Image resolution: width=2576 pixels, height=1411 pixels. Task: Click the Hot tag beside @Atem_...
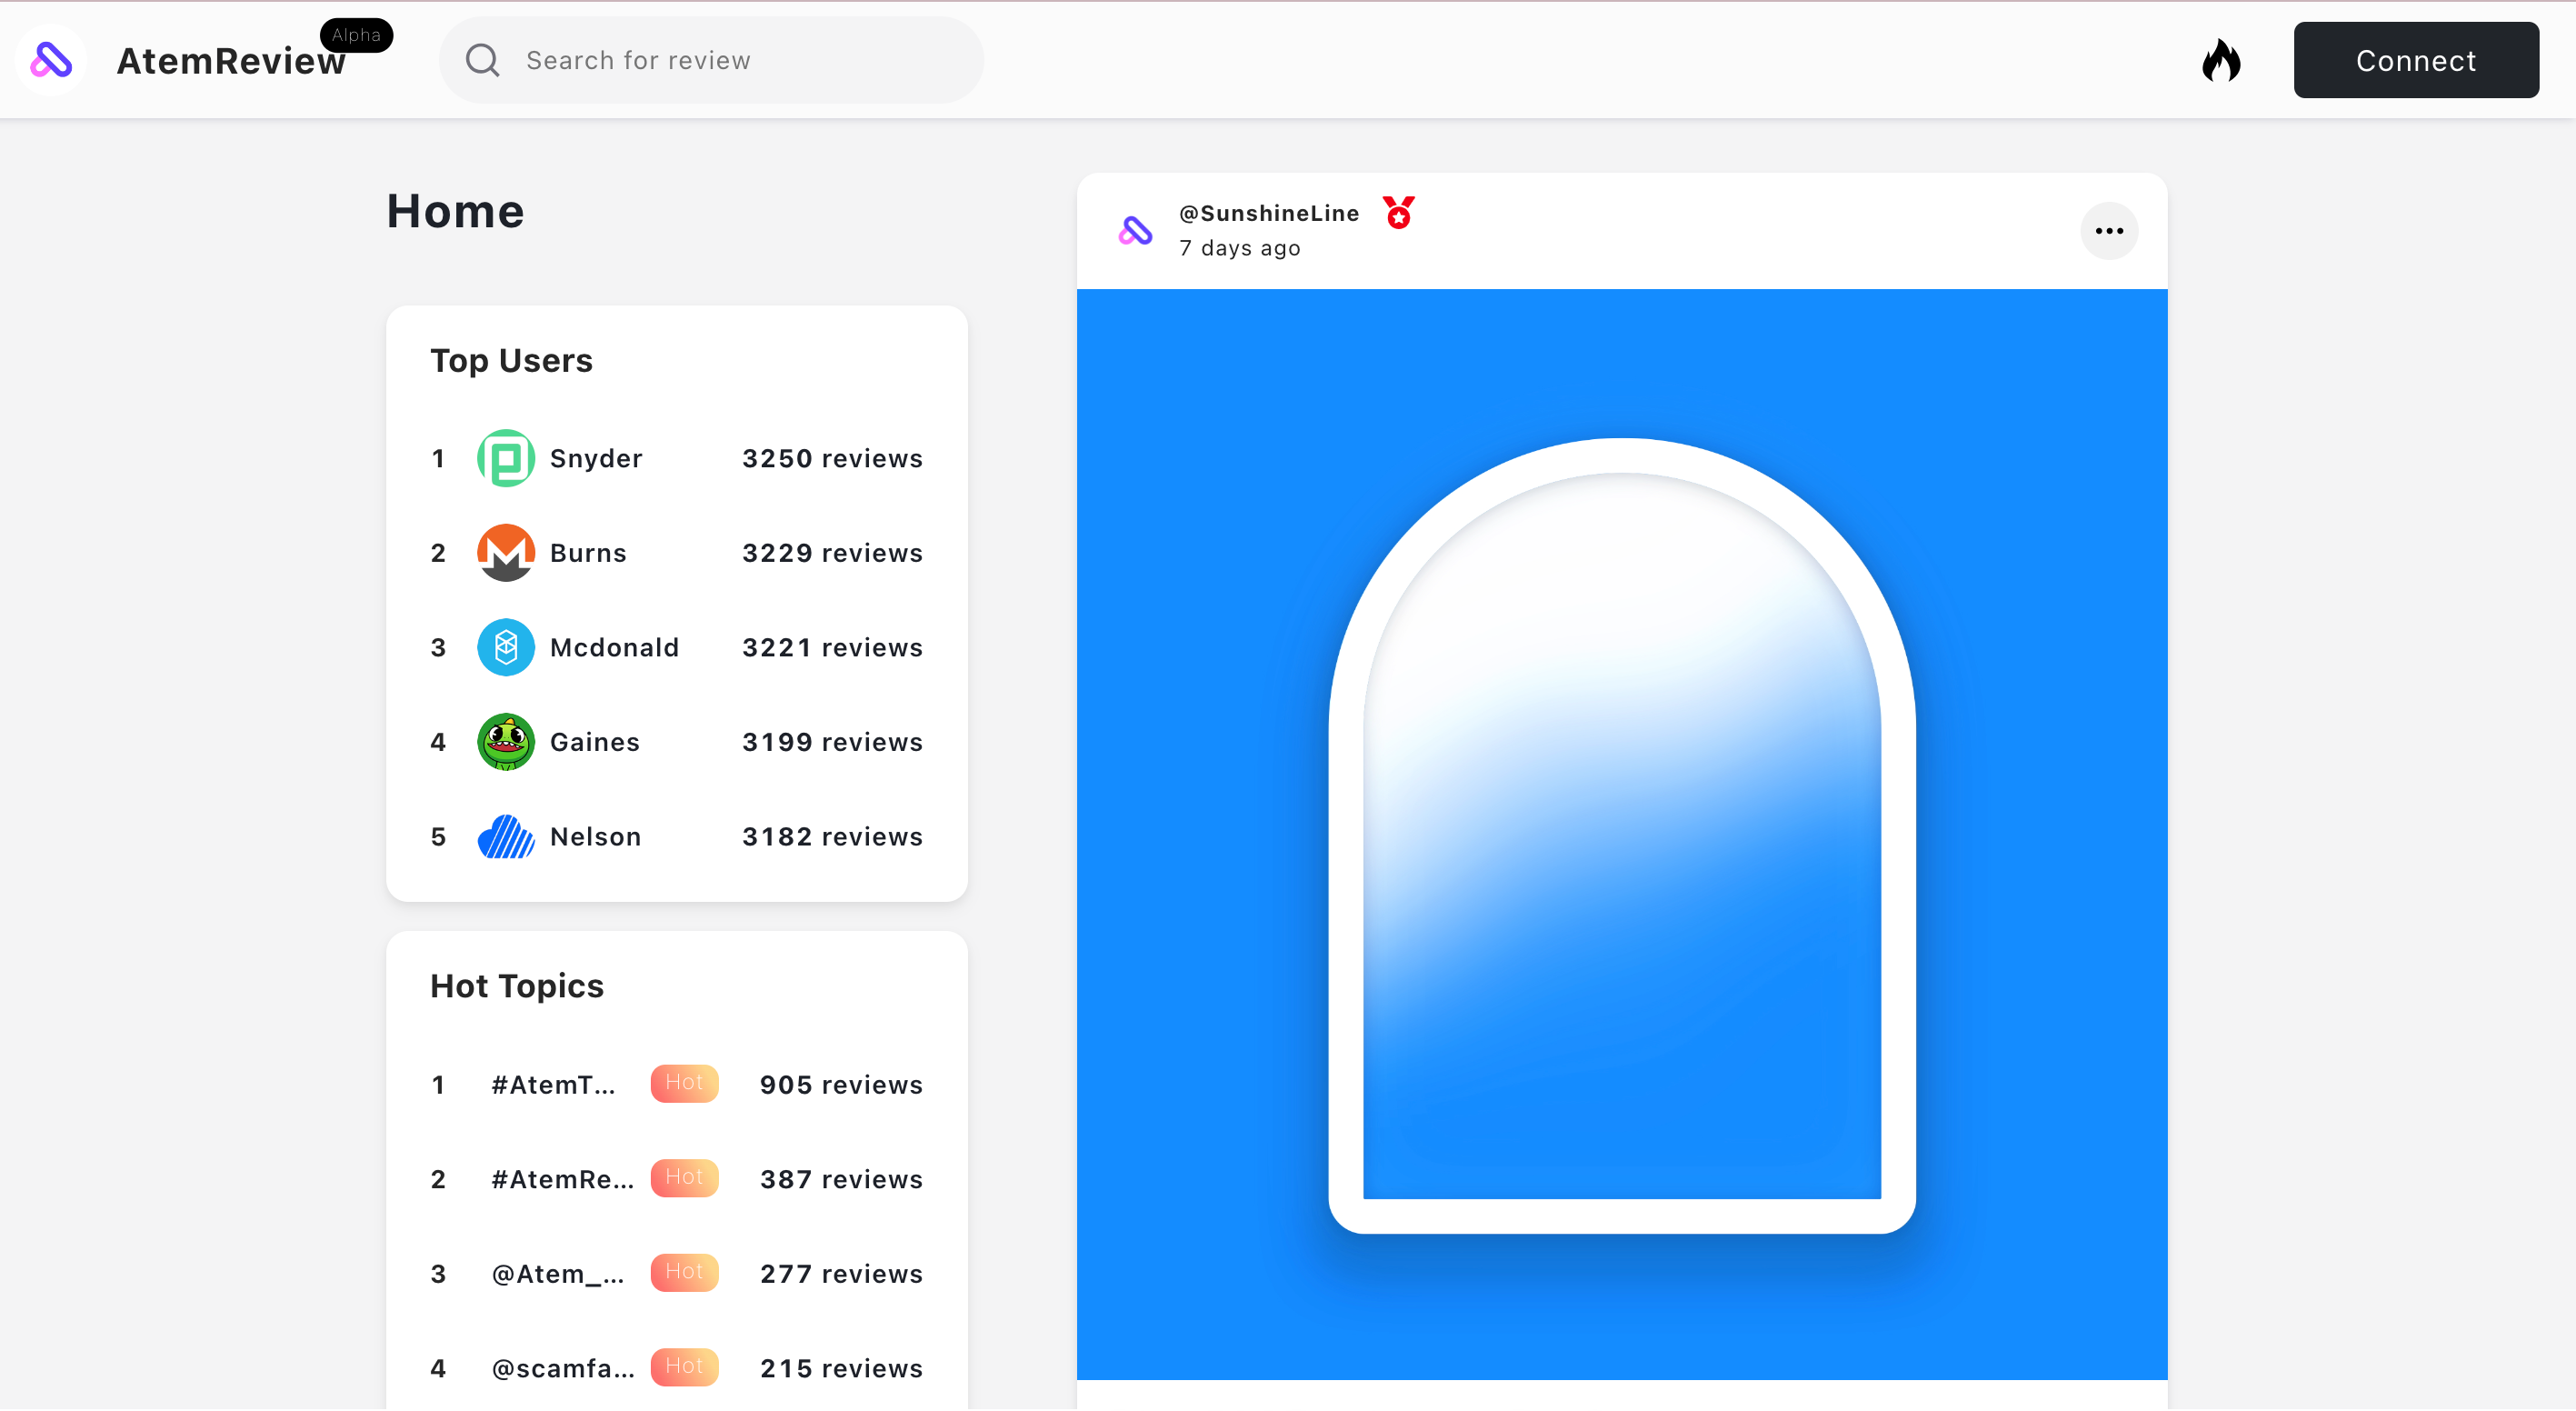pos(684,1273)
